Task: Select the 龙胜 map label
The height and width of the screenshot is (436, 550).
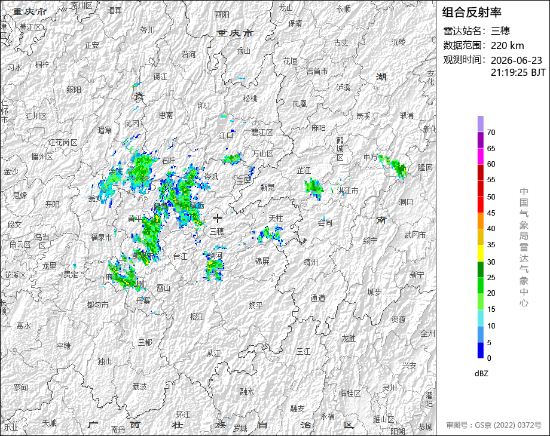Action: click(349, 338)
